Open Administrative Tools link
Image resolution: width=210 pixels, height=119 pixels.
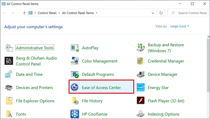[35, 48]
